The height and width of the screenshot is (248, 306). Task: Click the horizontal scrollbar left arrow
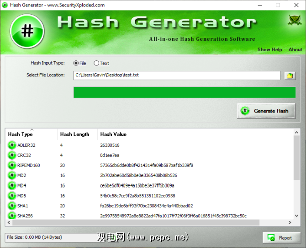(9, 222)
